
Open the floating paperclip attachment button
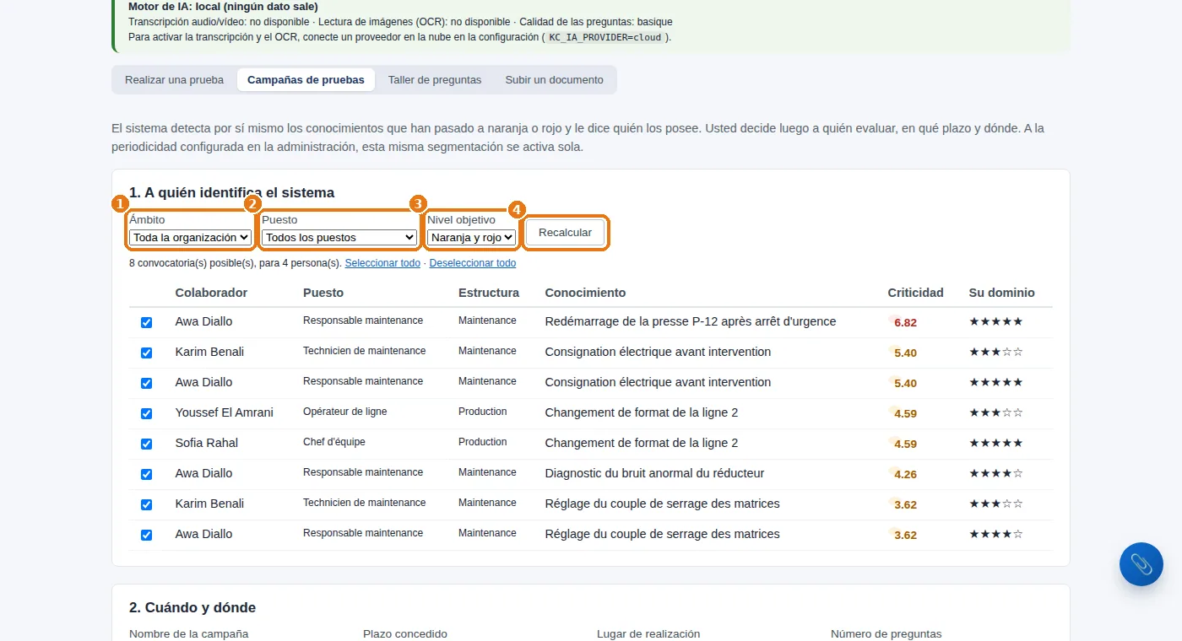(1141, 564)
